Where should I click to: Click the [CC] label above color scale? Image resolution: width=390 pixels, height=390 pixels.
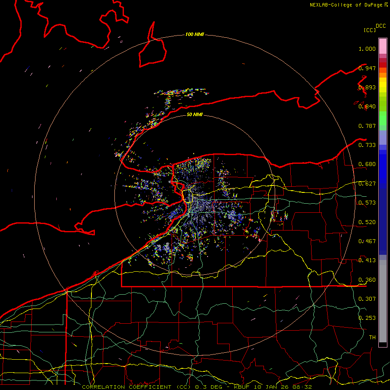tap(370, 30)
